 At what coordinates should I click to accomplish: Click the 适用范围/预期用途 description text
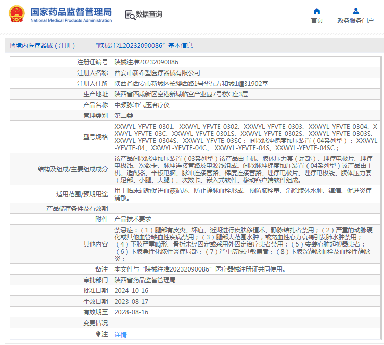(243, 194)
